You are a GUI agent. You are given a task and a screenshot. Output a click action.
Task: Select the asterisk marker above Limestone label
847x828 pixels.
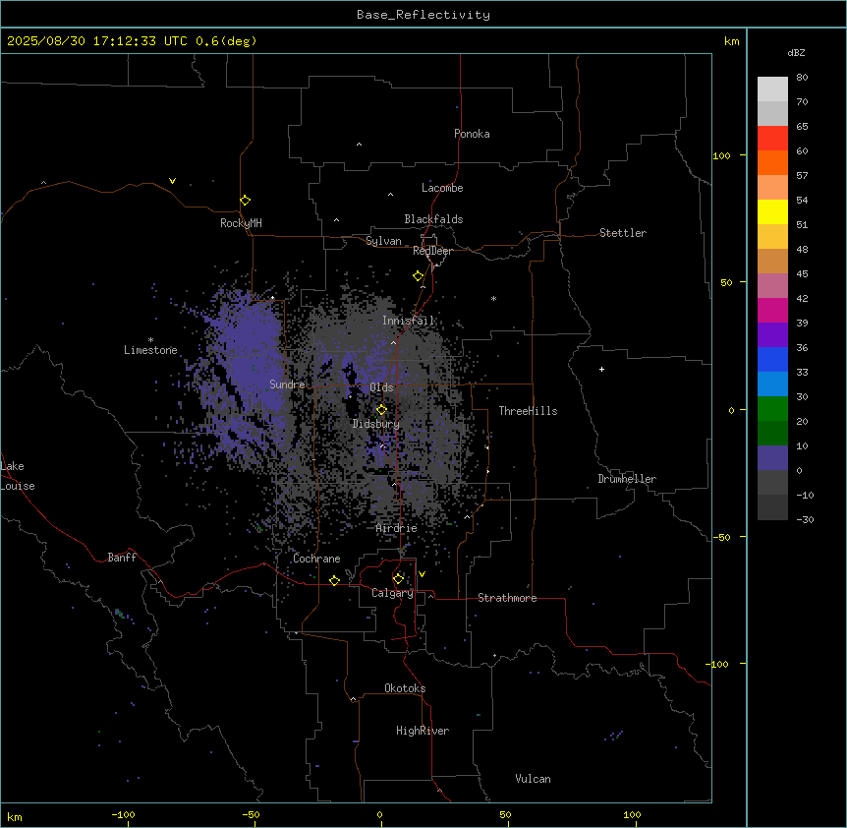pyautogui.click(x=150, y=340)
